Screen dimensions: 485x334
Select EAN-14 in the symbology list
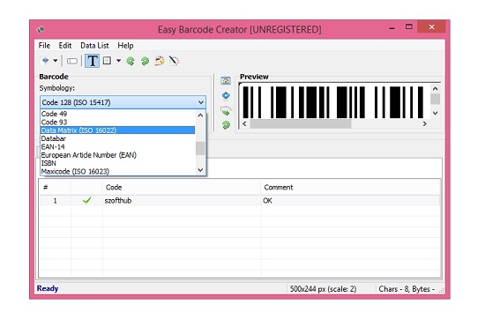[118, 146]
